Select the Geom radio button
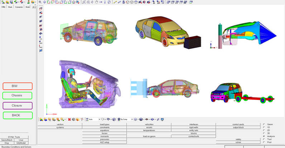Image resolution: width=285 pixels, height=148 pixels. [264, 124]
